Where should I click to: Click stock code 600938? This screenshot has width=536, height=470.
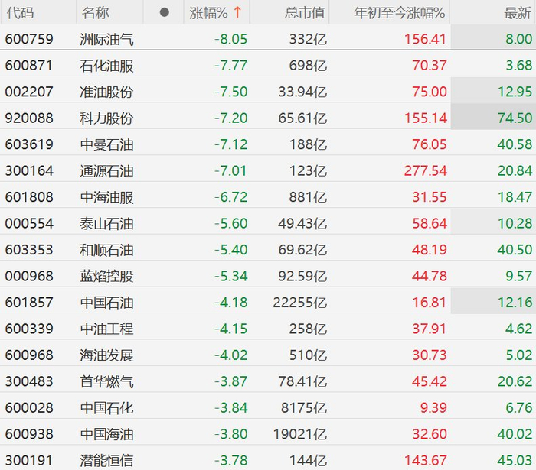(29, 434)
